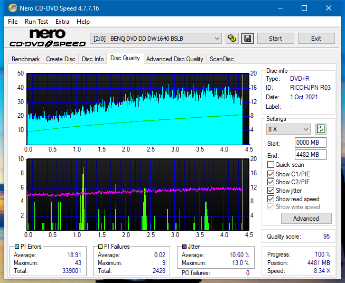Viewport: 345px width, 283px height.
Task: Toggle Show read speed checkbox
Action: [x=271, y=199]
